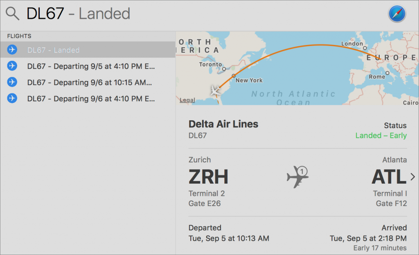This screenshot has width=419, height=255.
Task: Click the Spotlight magnifying glass icon
Action: [12, 13]
